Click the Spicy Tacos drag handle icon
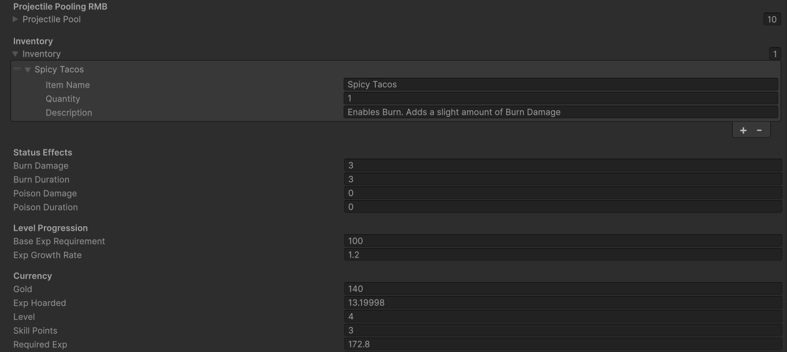 click(x=17, y=70)
